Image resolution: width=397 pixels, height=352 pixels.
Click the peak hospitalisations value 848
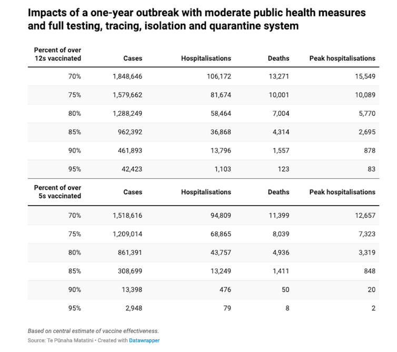coord(369,271)
